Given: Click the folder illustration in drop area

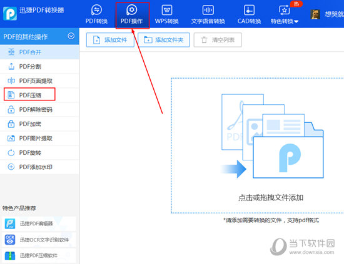Looking at the screenshot, I should coord(272,136).
